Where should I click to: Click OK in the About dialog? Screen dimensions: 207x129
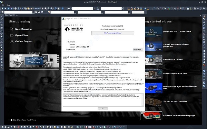[103, 109]
